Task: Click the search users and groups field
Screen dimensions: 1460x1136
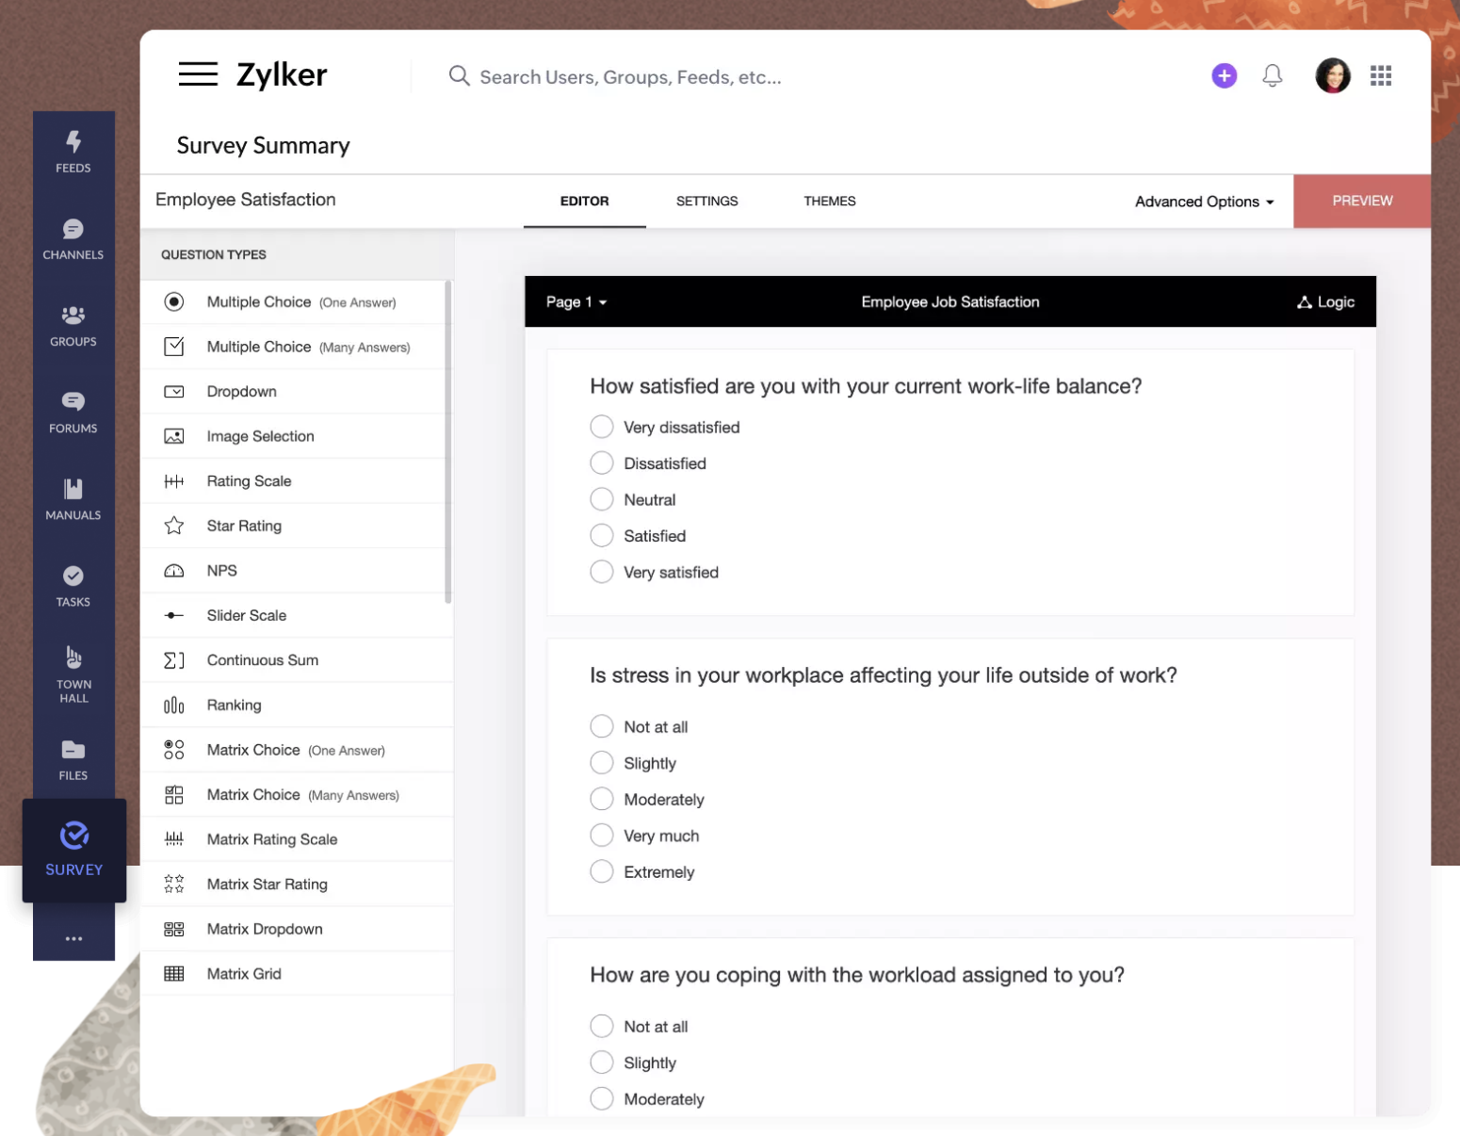Action: [x=630, y=77]
